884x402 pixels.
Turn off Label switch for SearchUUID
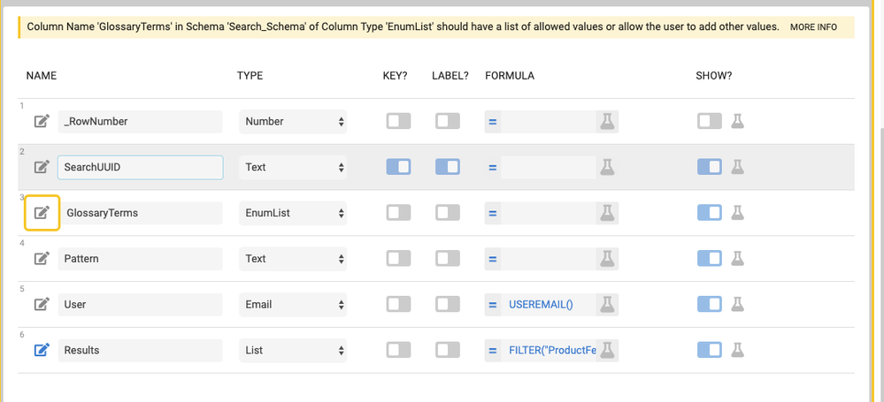tap(448, 167)
